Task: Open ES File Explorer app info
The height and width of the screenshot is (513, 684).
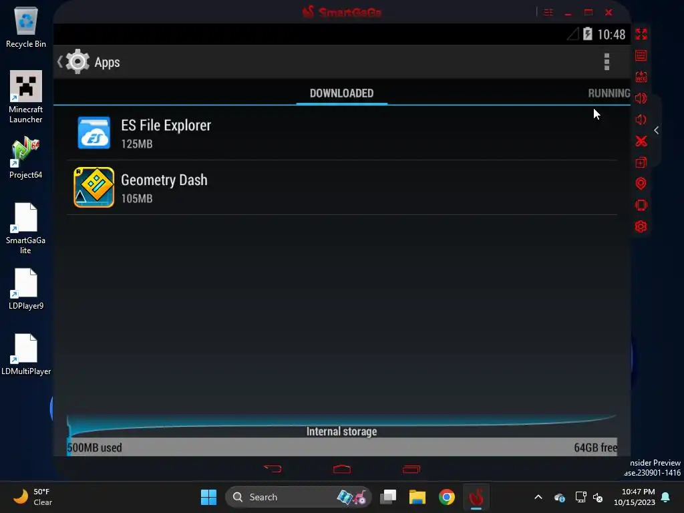Action: (342, 133)
